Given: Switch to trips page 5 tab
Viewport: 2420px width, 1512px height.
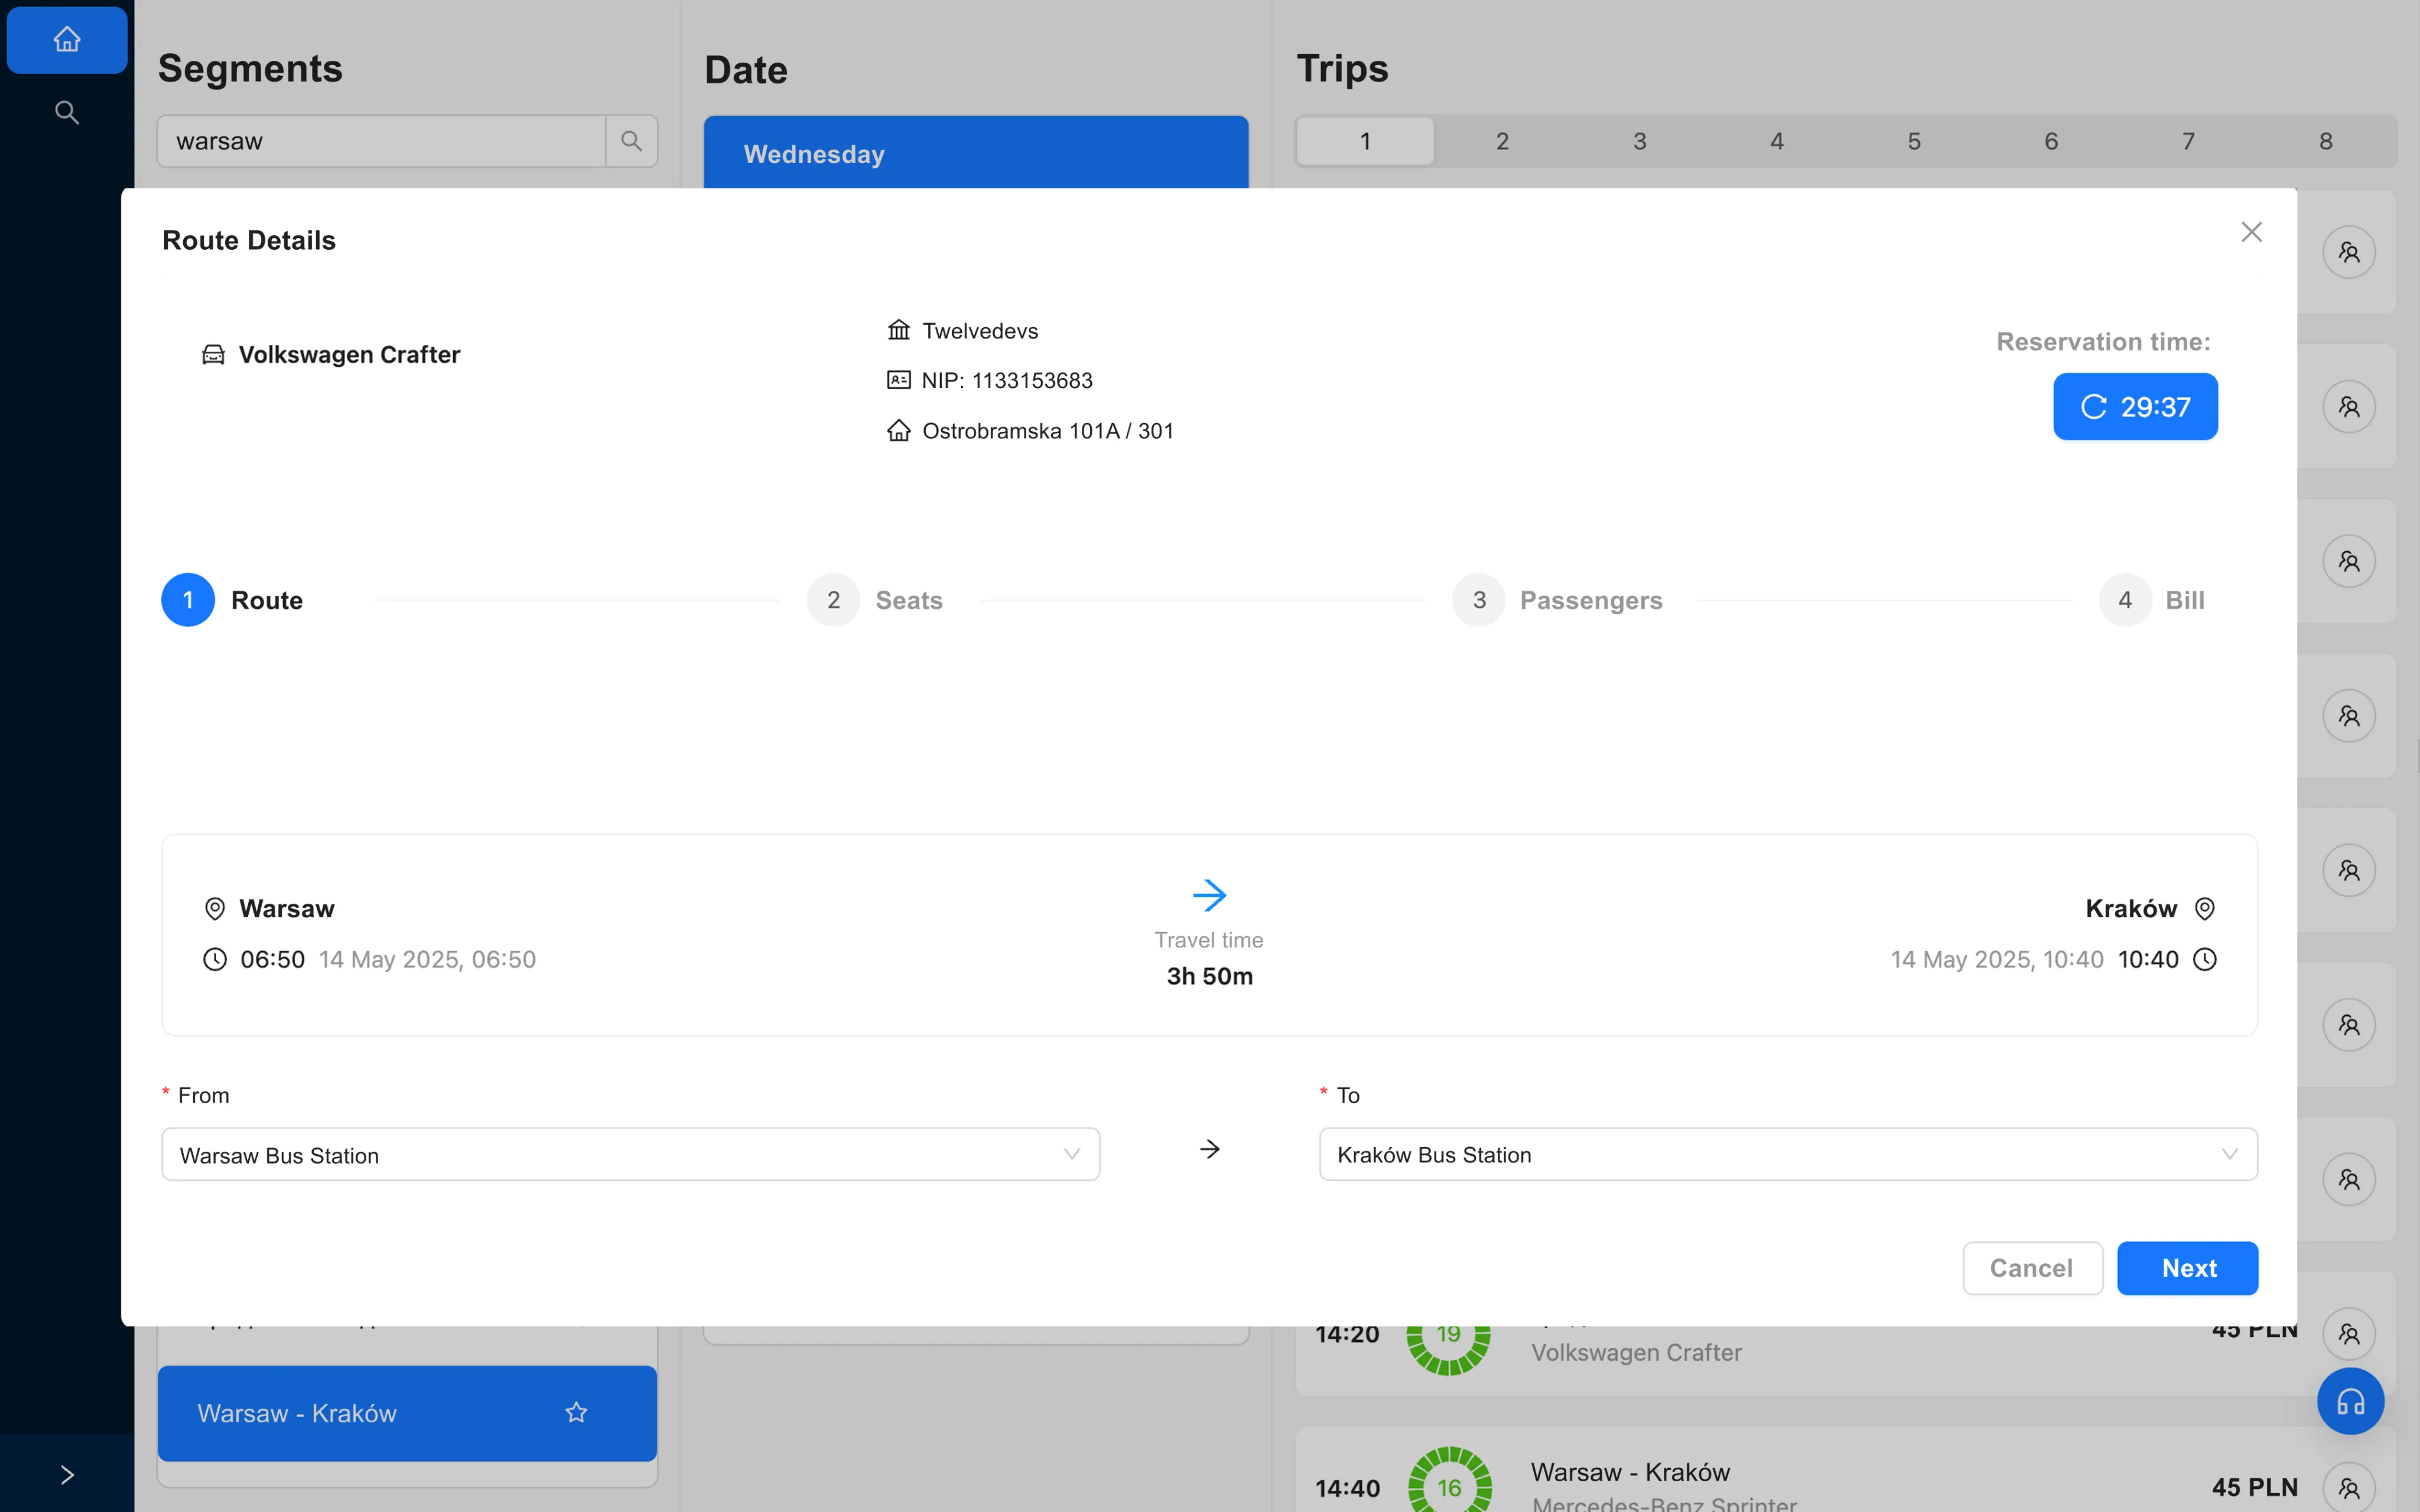Looking at the screenshot, I should click(x=1914, y=141).
